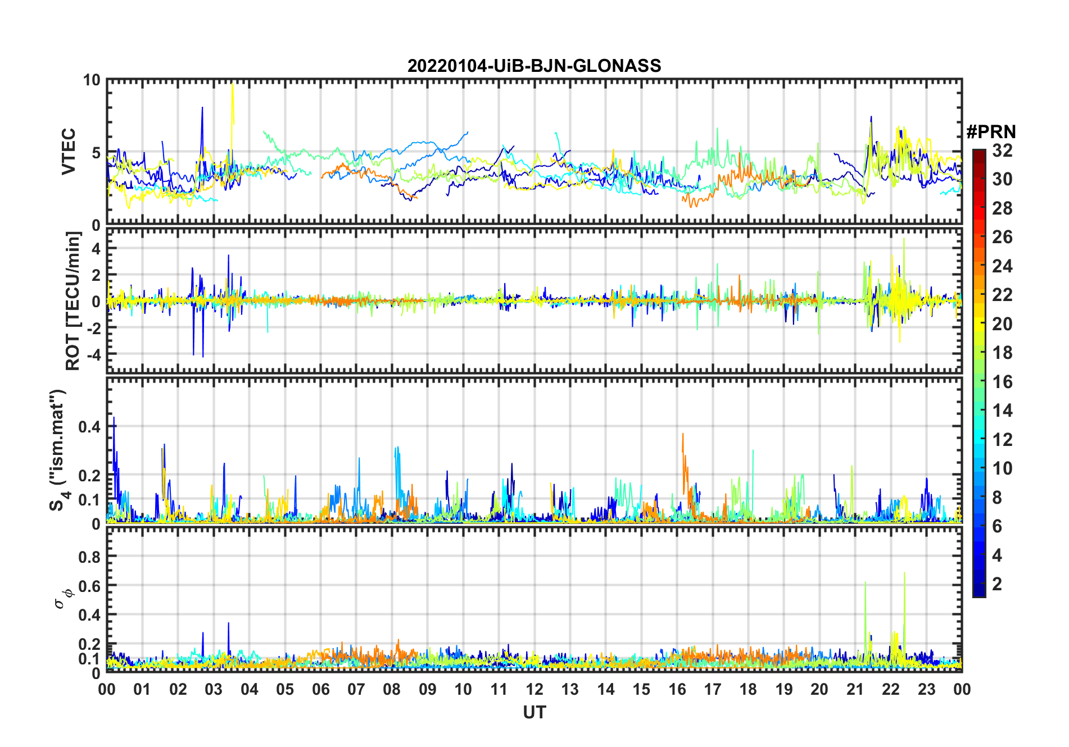Select the 17 tick on the UT axis

tap(713, 690)
